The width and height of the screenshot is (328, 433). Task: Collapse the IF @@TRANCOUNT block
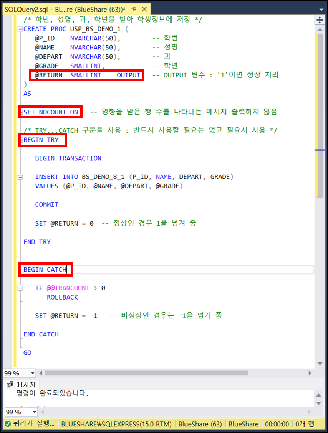coord(20,288)
